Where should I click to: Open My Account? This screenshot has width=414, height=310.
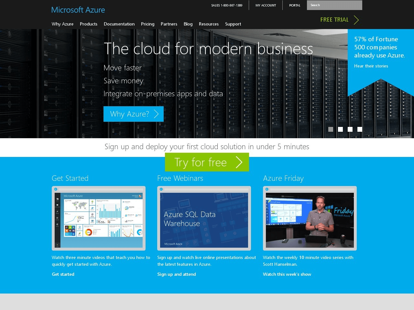[266, 5]
